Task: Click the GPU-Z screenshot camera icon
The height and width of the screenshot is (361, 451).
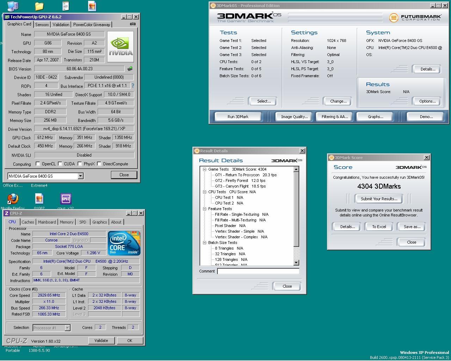Action: (132, 24)
